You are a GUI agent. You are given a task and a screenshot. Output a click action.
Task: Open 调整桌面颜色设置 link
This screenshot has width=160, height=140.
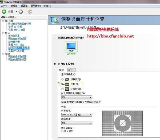(17, 39)
